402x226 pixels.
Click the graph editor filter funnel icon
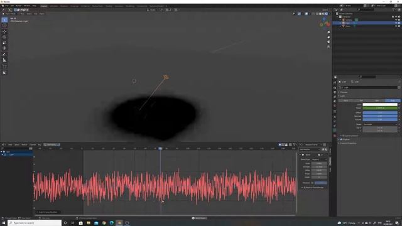point(295,145)
